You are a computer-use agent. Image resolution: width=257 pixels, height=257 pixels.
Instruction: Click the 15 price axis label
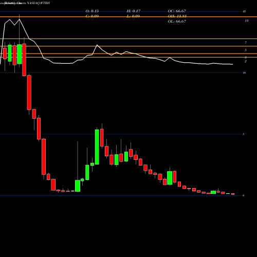coord(244,11)
